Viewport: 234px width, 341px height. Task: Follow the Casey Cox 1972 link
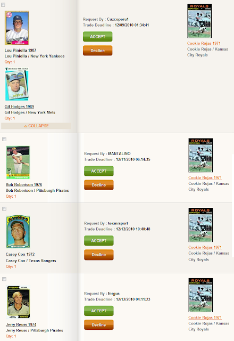(20, 254)
